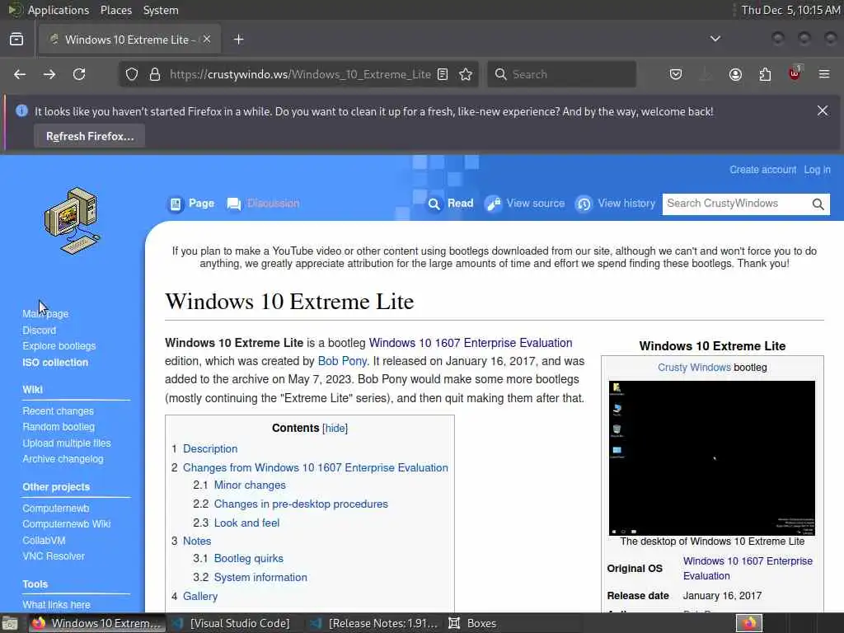Bookmark this page with the star

(467, 74)
